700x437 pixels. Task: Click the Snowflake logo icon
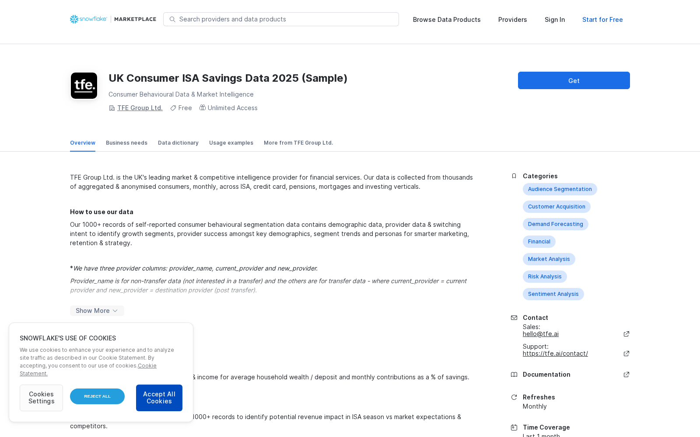[74, 19]
